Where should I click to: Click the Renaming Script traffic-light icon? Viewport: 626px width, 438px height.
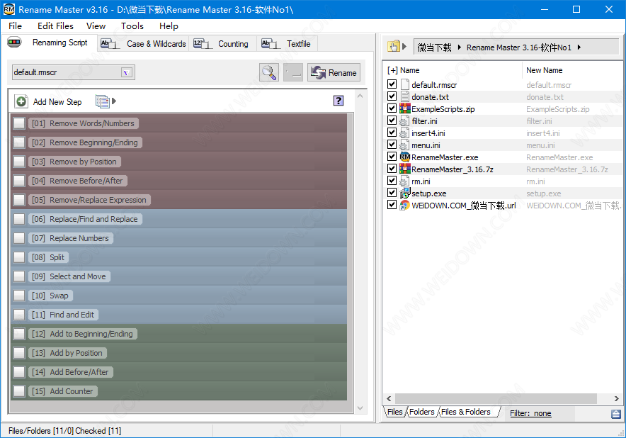pyautogui.click(x=14, y=42)
